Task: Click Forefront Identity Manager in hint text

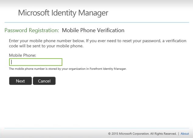Action: [x=108, y=69]
